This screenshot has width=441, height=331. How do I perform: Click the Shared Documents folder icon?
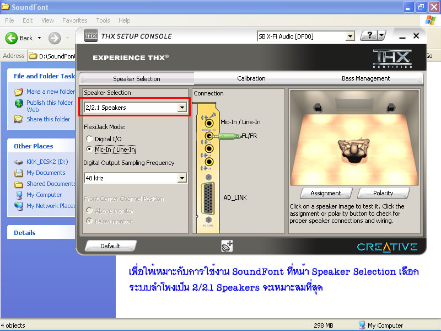(x=19, y=184)
